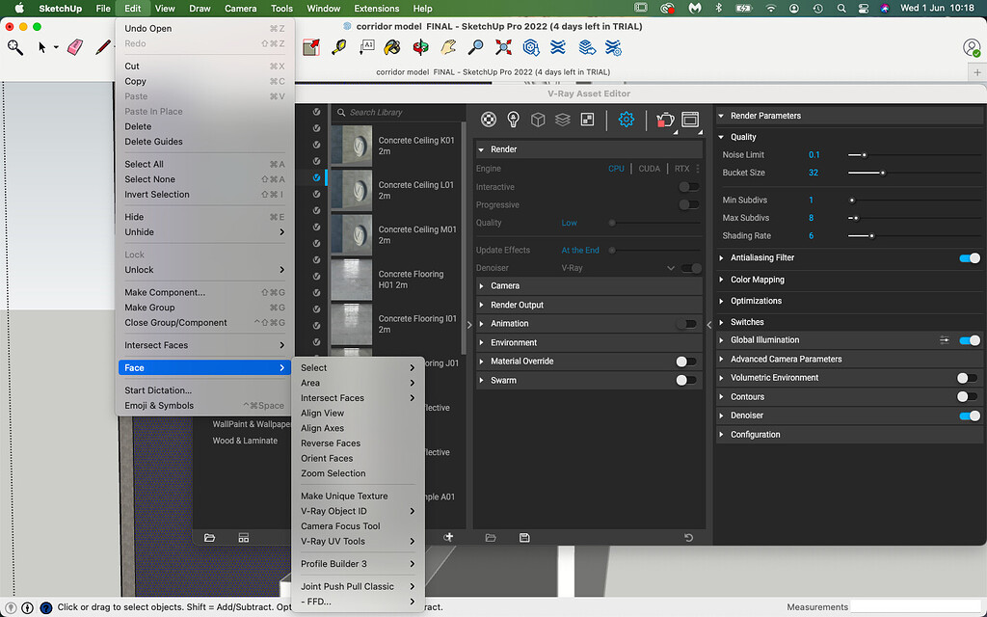Enable the Progressive render toggle

(x=688, y=204)
